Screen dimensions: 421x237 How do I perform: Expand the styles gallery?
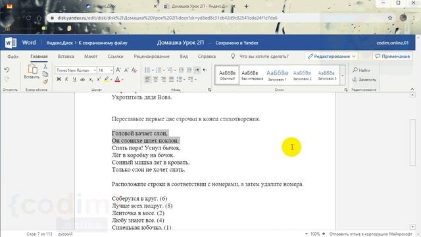pos(342,76)
